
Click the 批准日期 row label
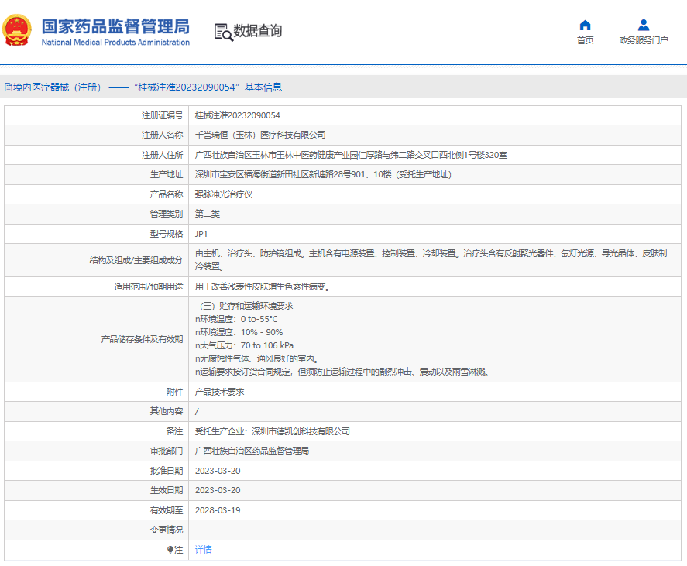coord(167,471)
